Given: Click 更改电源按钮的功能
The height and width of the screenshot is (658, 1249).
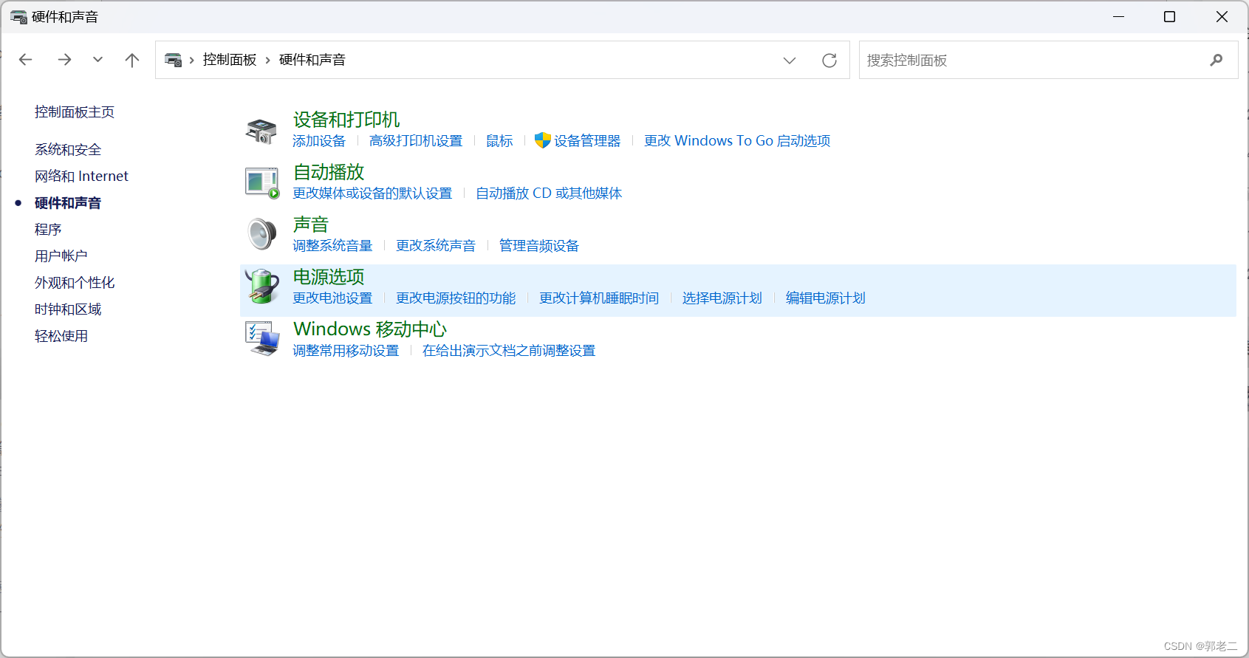Looking at the screenshot, I should [x=456, y=298].
